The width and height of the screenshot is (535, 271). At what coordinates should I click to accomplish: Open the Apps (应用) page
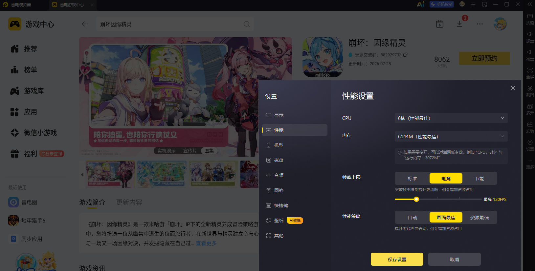point(24,112)
